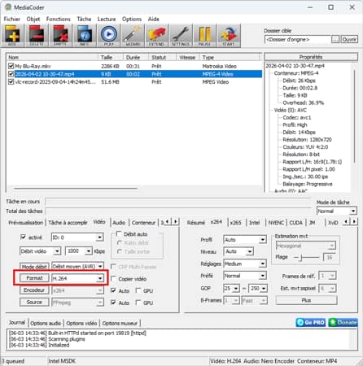
Task: Open the Débit moyen (AVR) dropdown
Action: [x=77, y=267]
